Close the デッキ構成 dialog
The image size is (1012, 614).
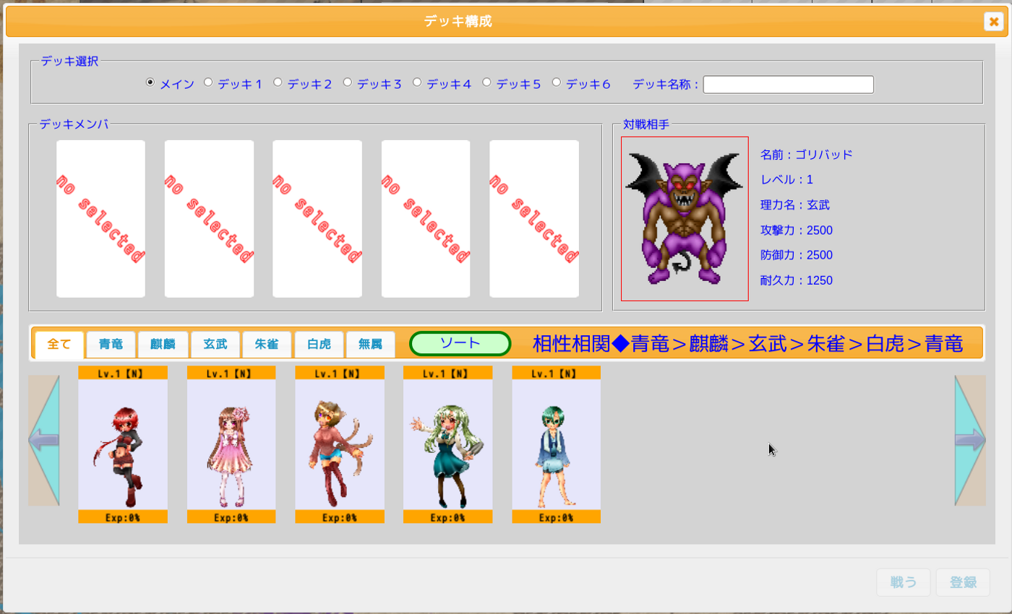tap(994, 22)
